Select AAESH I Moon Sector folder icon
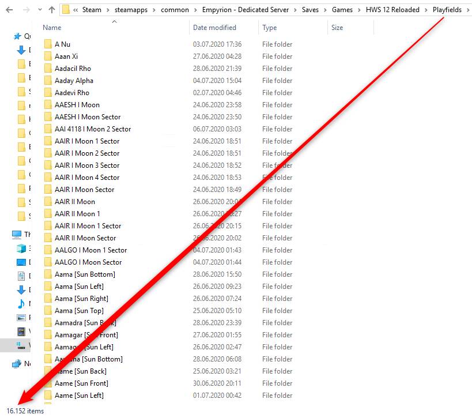Image resolution: width=472 pixels, height=418 pixels. (x=48, y=116)
